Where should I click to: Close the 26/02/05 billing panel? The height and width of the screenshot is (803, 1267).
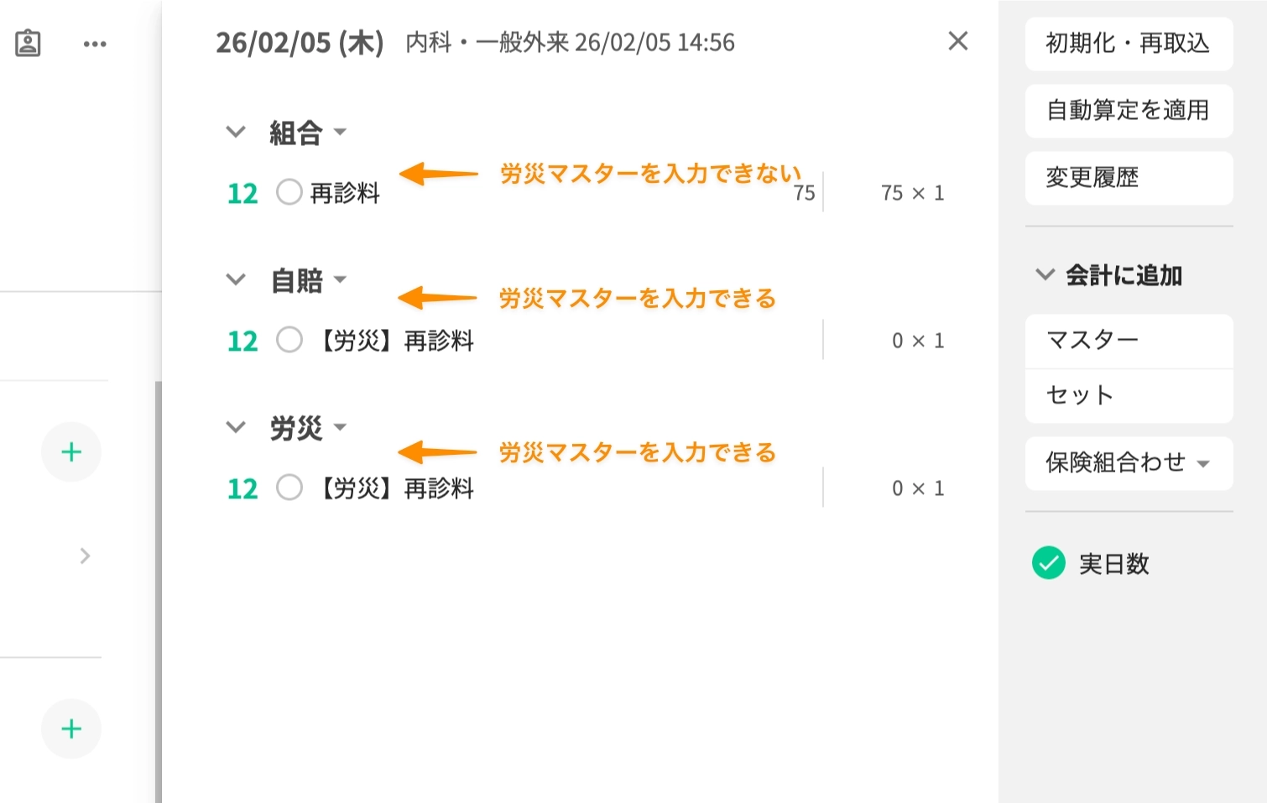(x=957, y=41)
